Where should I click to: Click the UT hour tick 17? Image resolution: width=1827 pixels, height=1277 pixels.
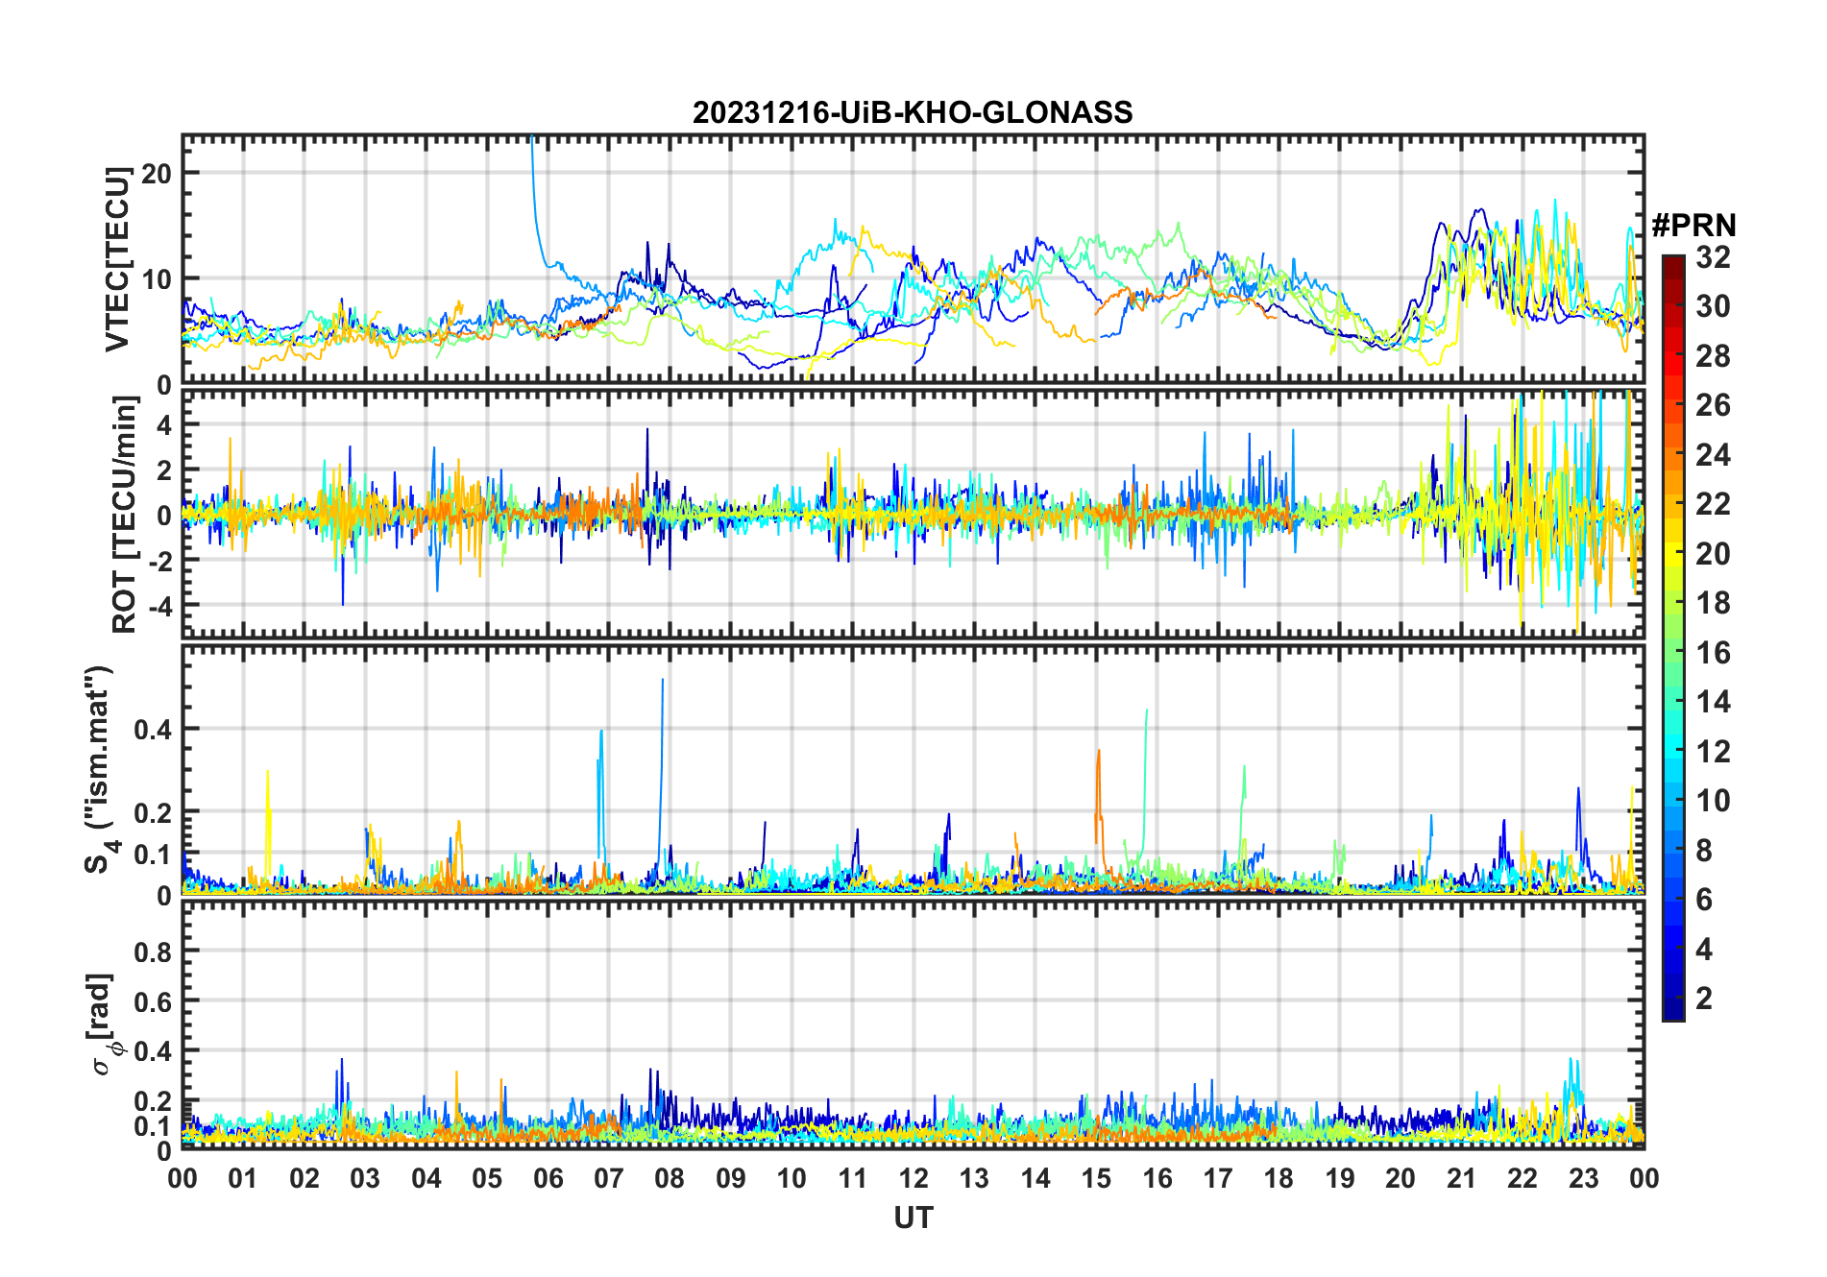tap(1218, 1178)
